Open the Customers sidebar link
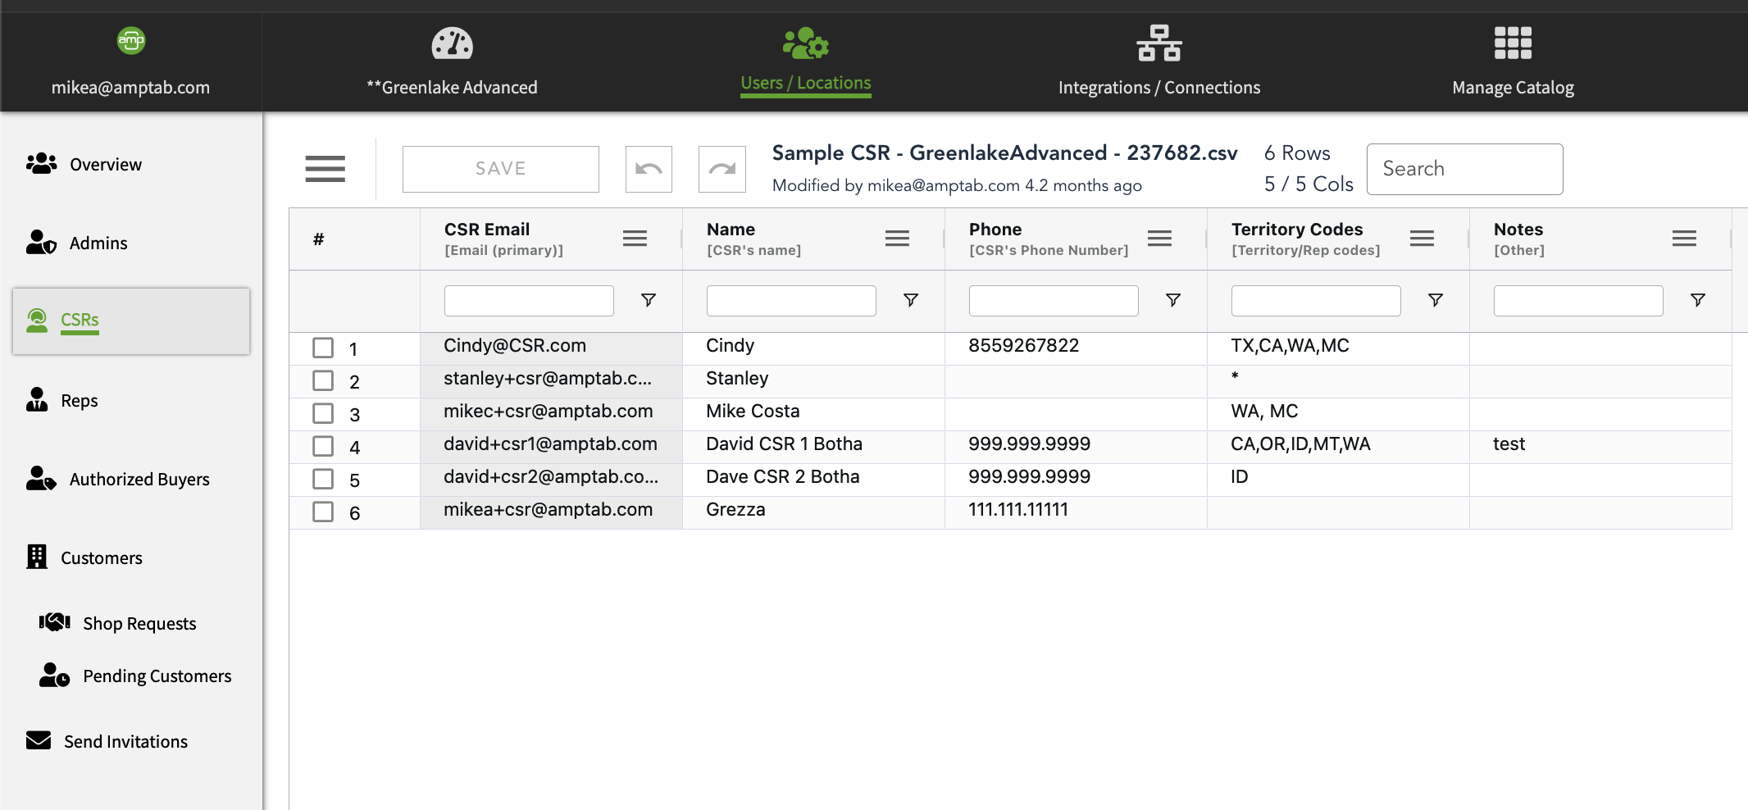Screen dimensions: 1748x810 click(102, 557)
